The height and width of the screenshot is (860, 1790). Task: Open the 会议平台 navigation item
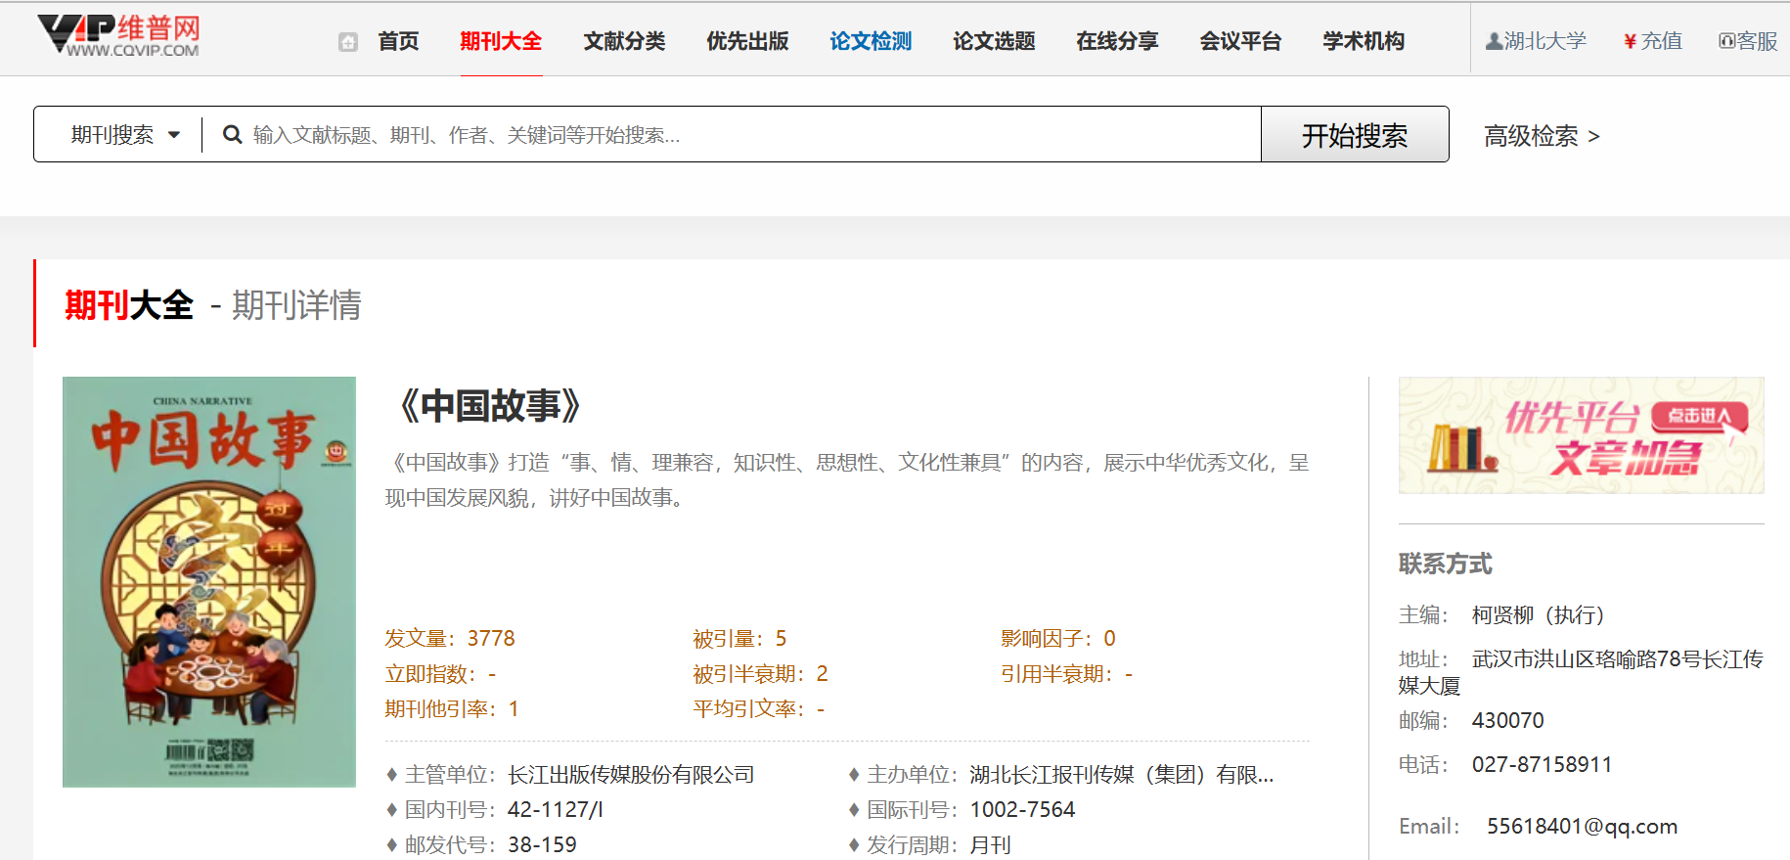(1240, 41)
